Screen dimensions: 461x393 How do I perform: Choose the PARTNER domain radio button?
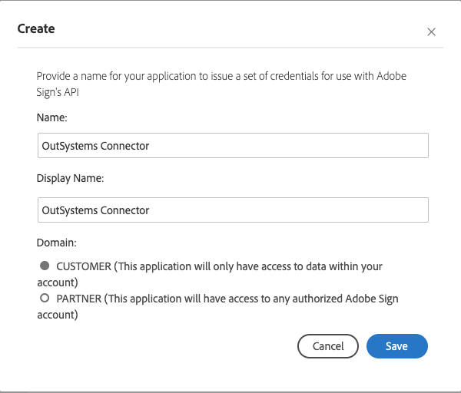(x=45, y=298)
